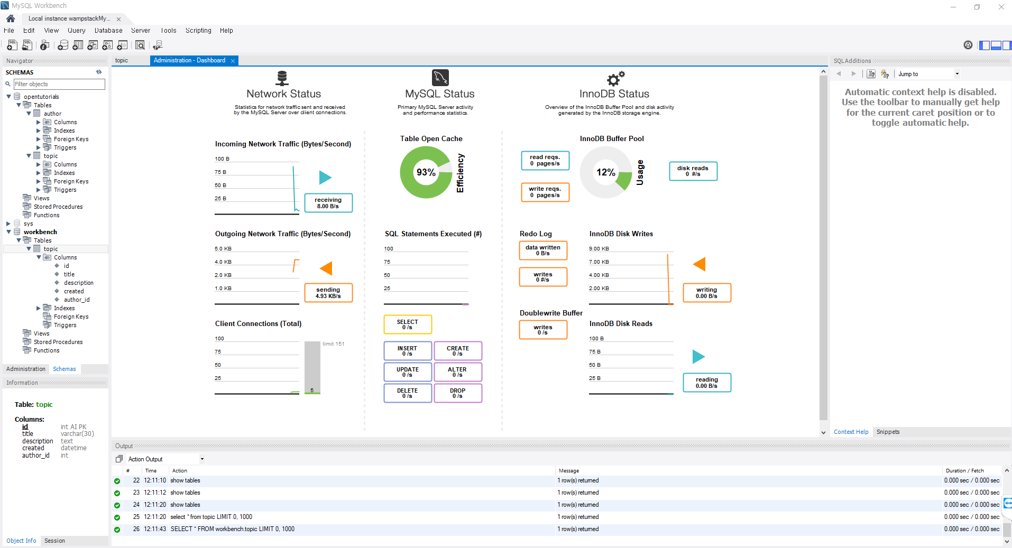Screen dimensions: 1012x548
Task: Click the reconnect to DBMS icon
Action: (158, 45)
